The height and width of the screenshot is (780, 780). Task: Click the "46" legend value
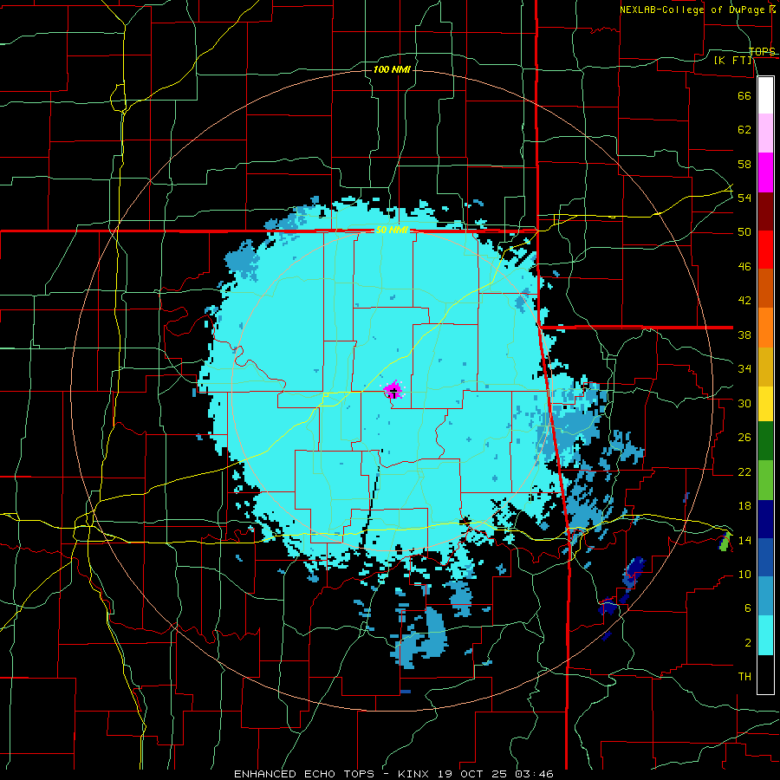click(744, 267)
